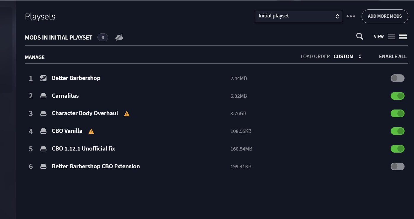414x219 pixels.
Task: Disable the Character Body Overhaul toggle
Action: tap(397, 113)
